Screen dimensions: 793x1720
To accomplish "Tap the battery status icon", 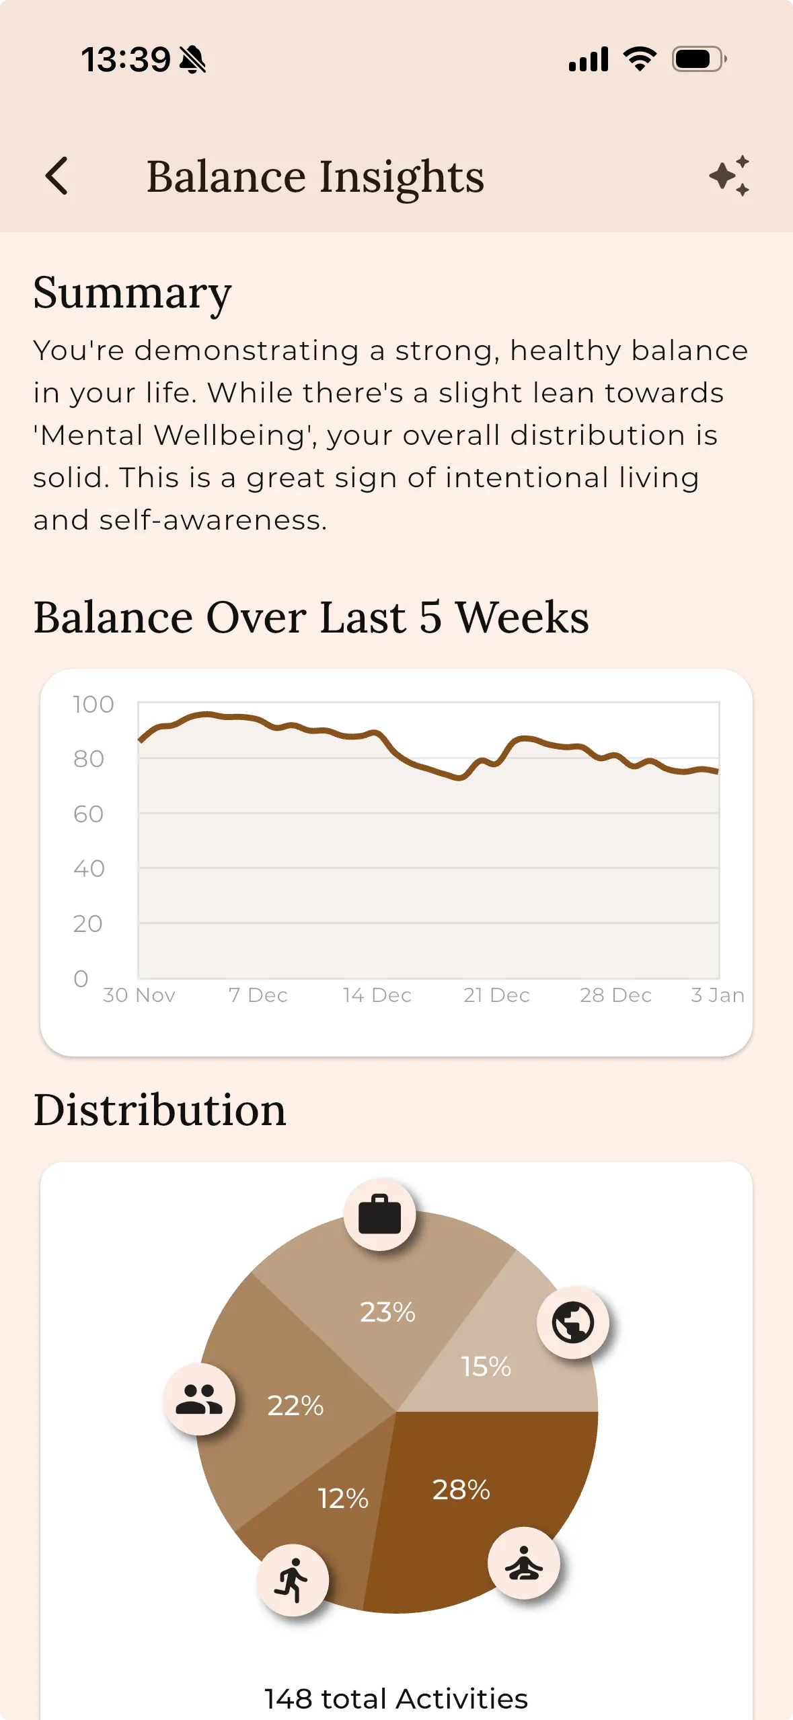I will click(699, 59).
